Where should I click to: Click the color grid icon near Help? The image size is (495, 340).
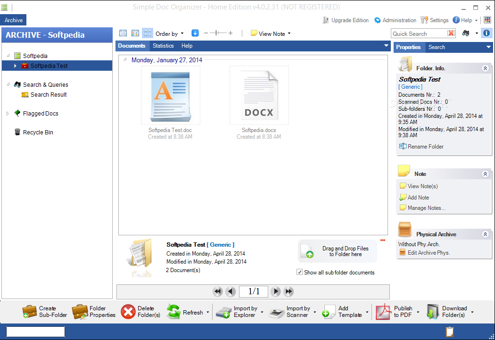[x=487, y=20]
